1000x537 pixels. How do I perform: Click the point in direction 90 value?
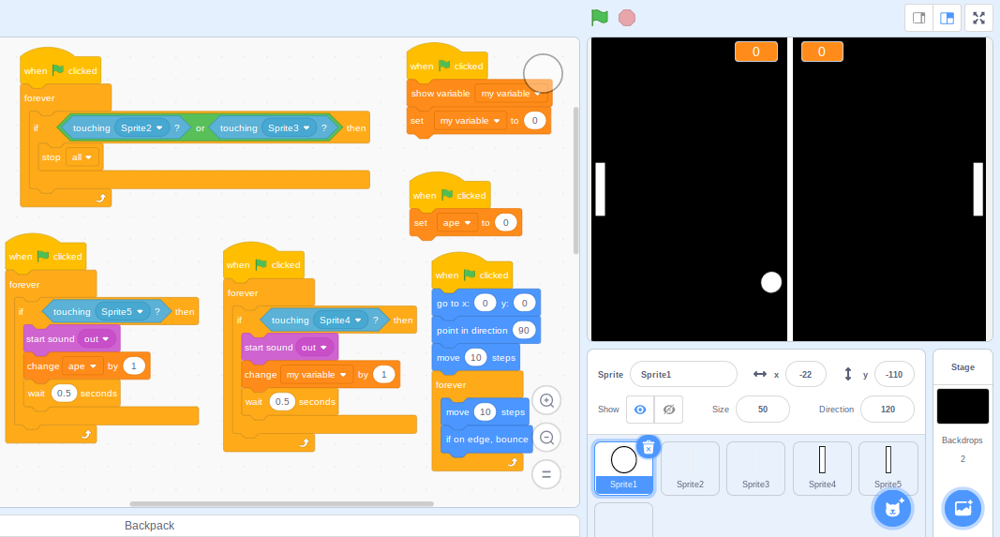(x=524, y=331)
